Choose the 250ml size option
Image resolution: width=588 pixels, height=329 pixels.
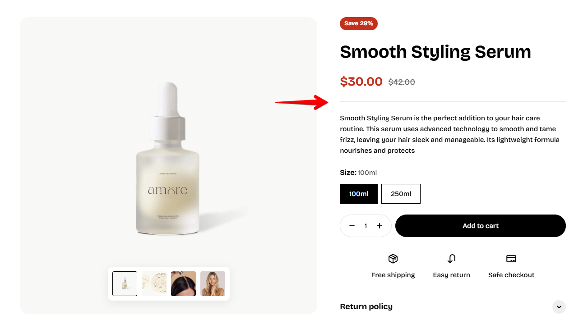[401, 194]
